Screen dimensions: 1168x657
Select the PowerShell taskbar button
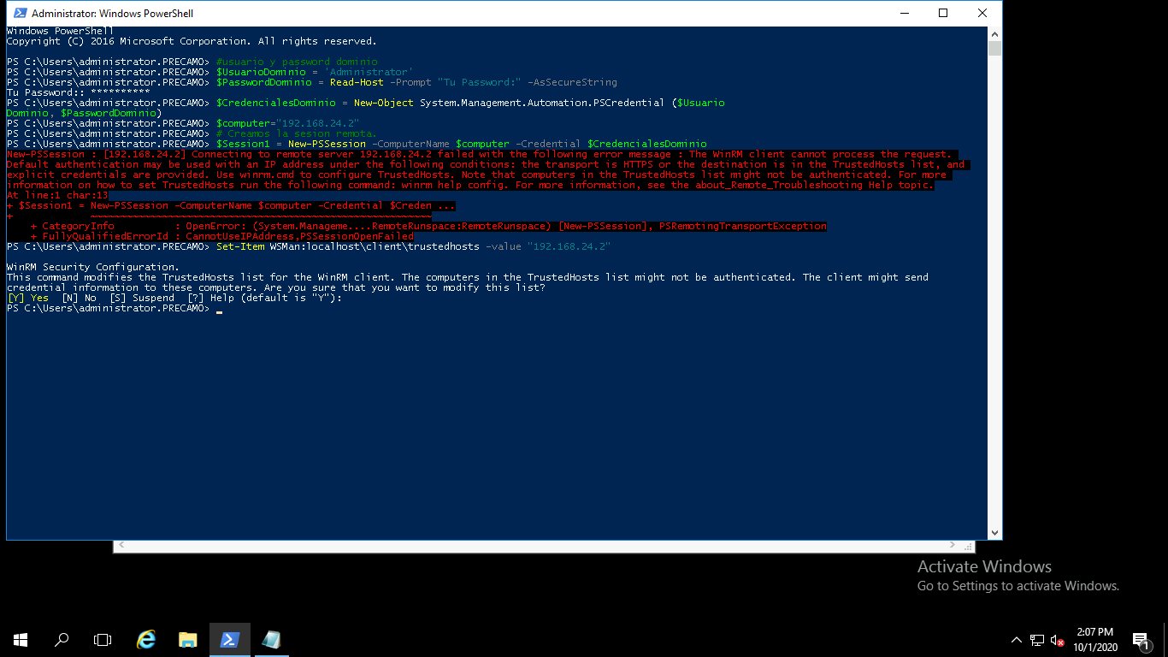[230, 640]
